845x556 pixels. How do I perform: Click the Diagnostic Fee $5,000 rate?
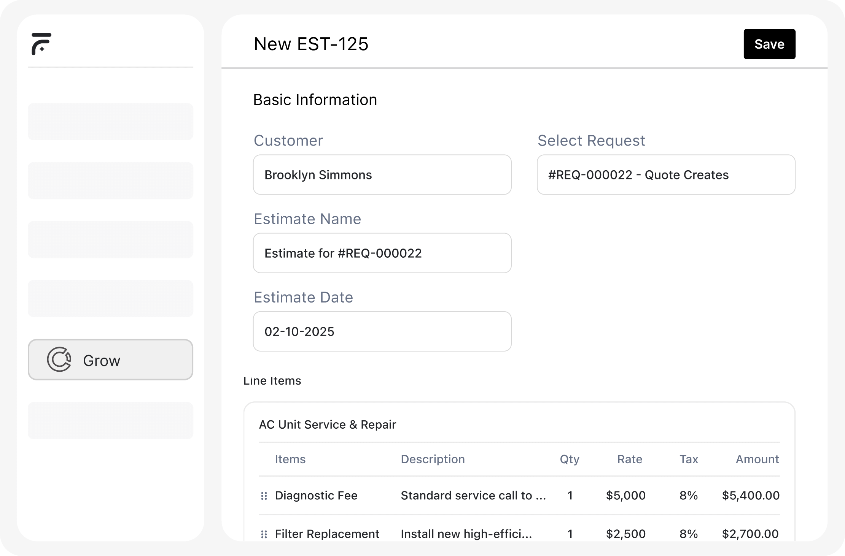click(x=625, y=496)
